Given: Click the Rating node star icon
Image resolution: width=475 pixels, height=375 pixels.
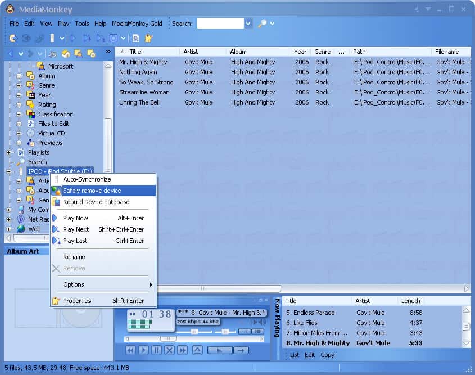Looking at the screenshot, I should [x=31, y=105].
